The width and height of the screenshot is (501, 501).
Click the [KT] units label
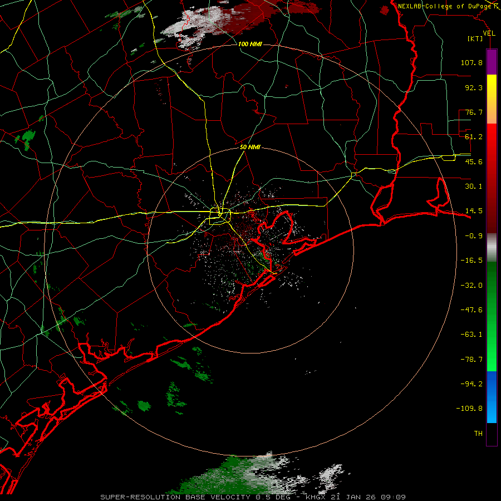475,38
